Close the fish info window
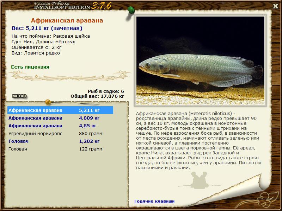Image resolution: width=282 pixels, height=211 pixels. click(x=275, y=6)
